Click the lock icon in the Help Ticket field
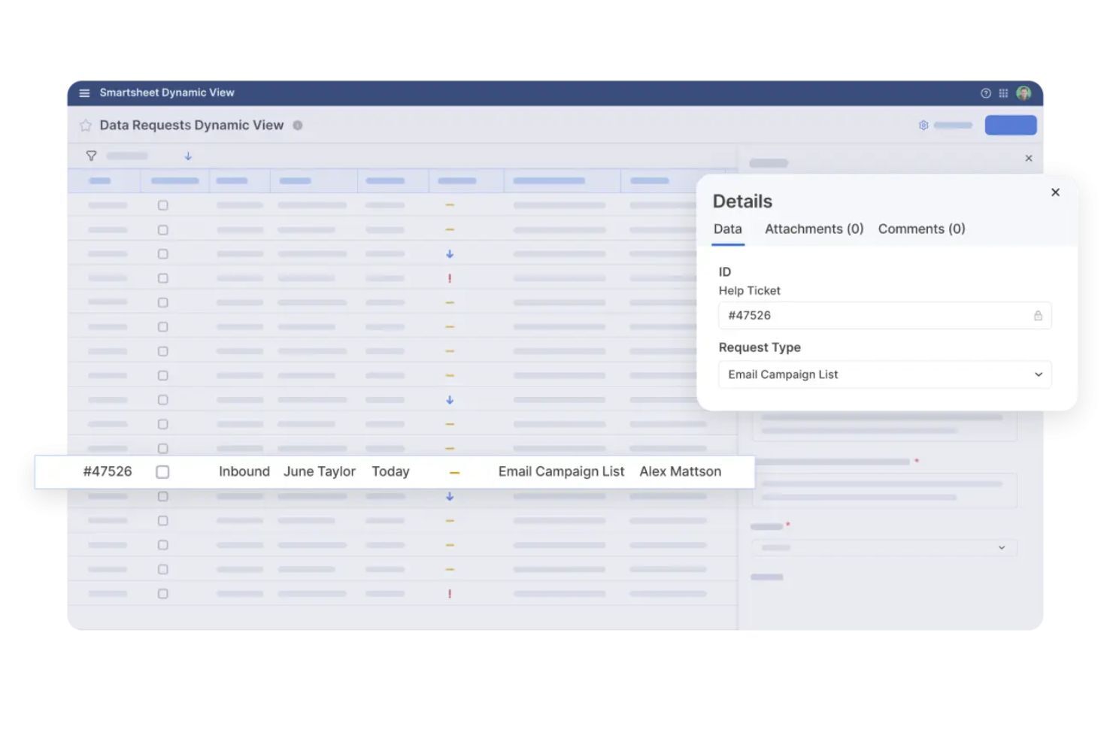Viewport: 1113px width, 742px height. pos(1038,315)
